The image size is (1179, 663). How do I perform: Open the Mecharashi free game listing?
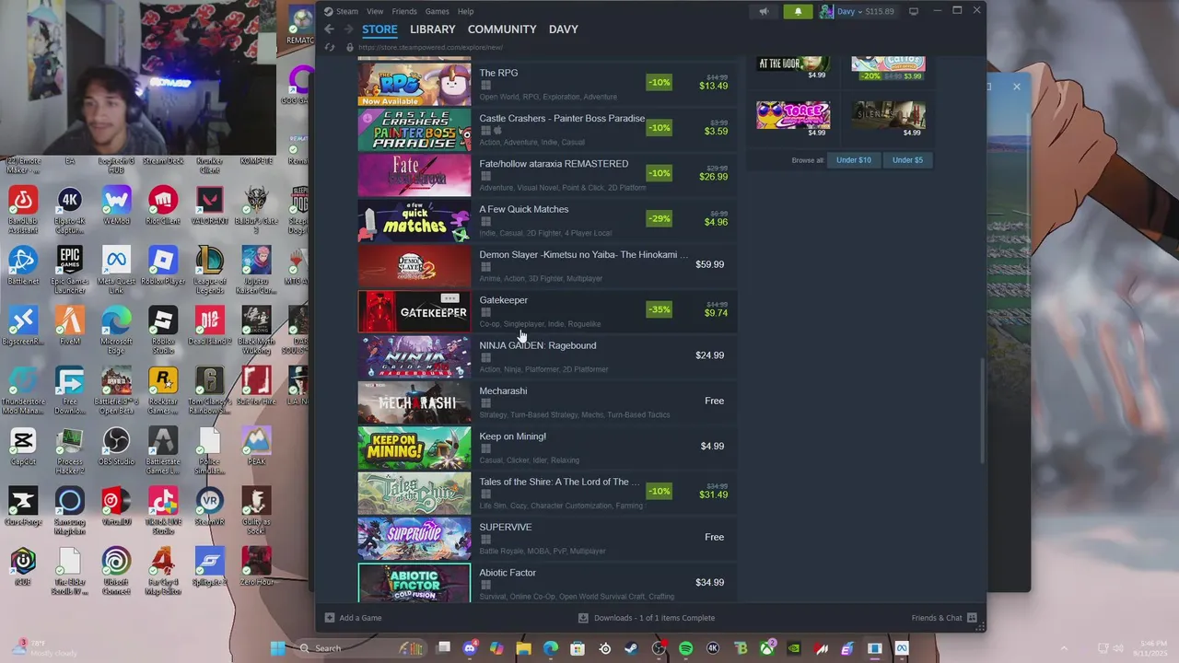547,401
